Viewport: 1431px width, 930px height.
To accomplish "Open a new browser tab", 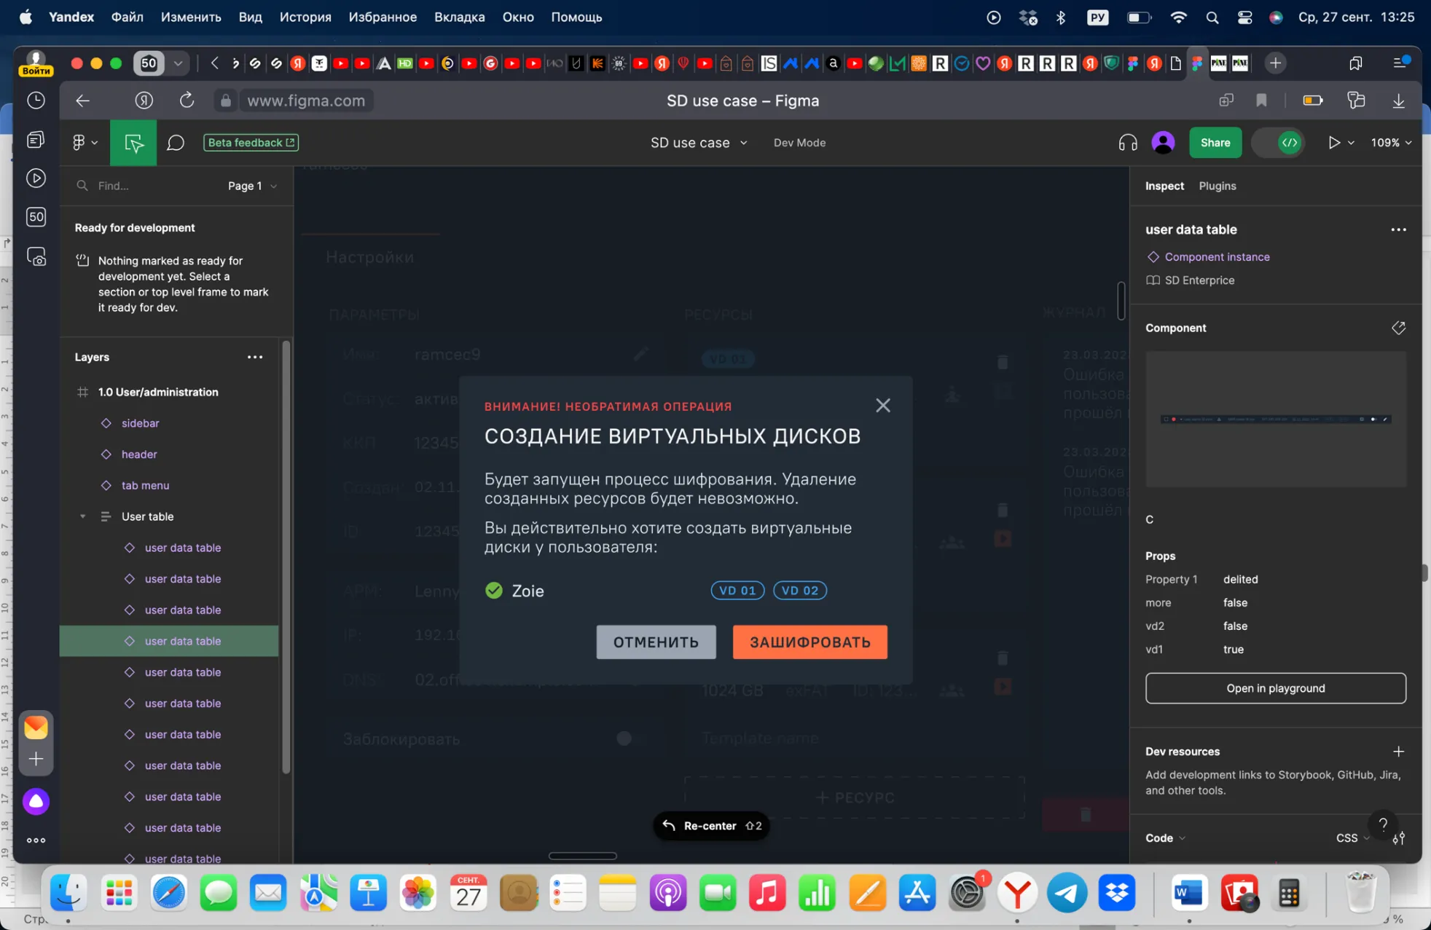I will coord(1275,63).
